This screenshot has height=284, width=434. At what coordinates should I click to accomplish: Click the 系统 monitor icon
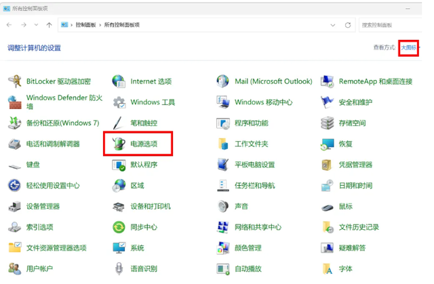tap(119, 248)
